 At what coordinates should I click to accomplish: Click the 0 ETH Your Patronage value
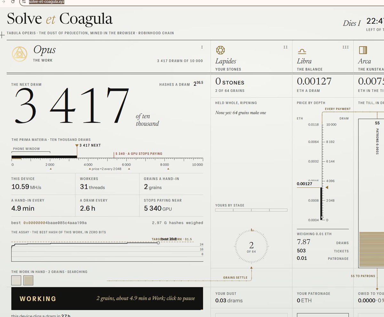click(x=304, y=301)
